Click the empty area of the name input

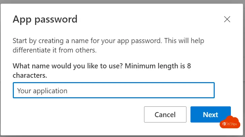point(141,90)
